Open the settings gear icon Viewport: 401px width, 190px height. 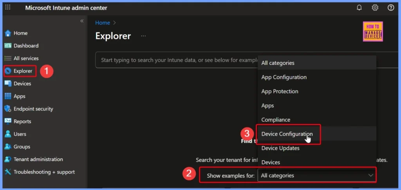point(375,8)
